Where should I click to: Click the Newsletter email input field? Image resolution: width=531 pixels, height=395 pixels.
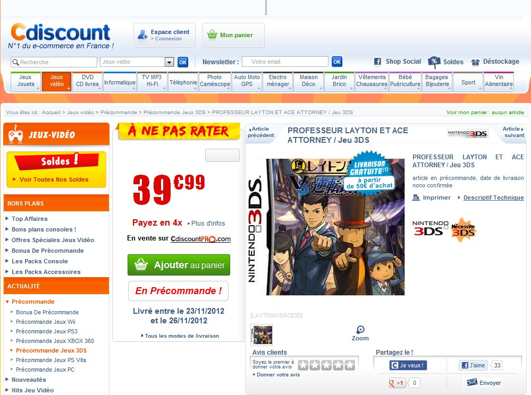point(285,62)
